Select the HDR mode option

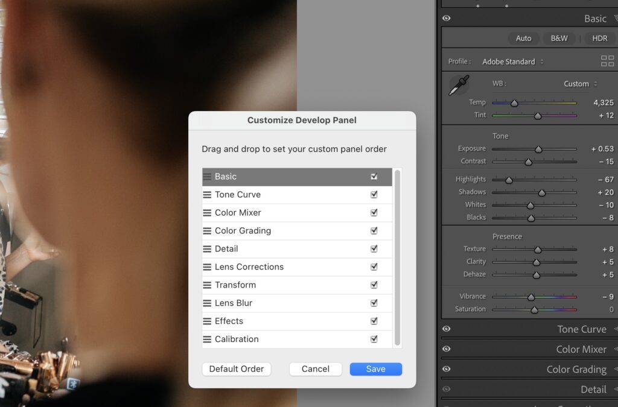pos(599,38)
